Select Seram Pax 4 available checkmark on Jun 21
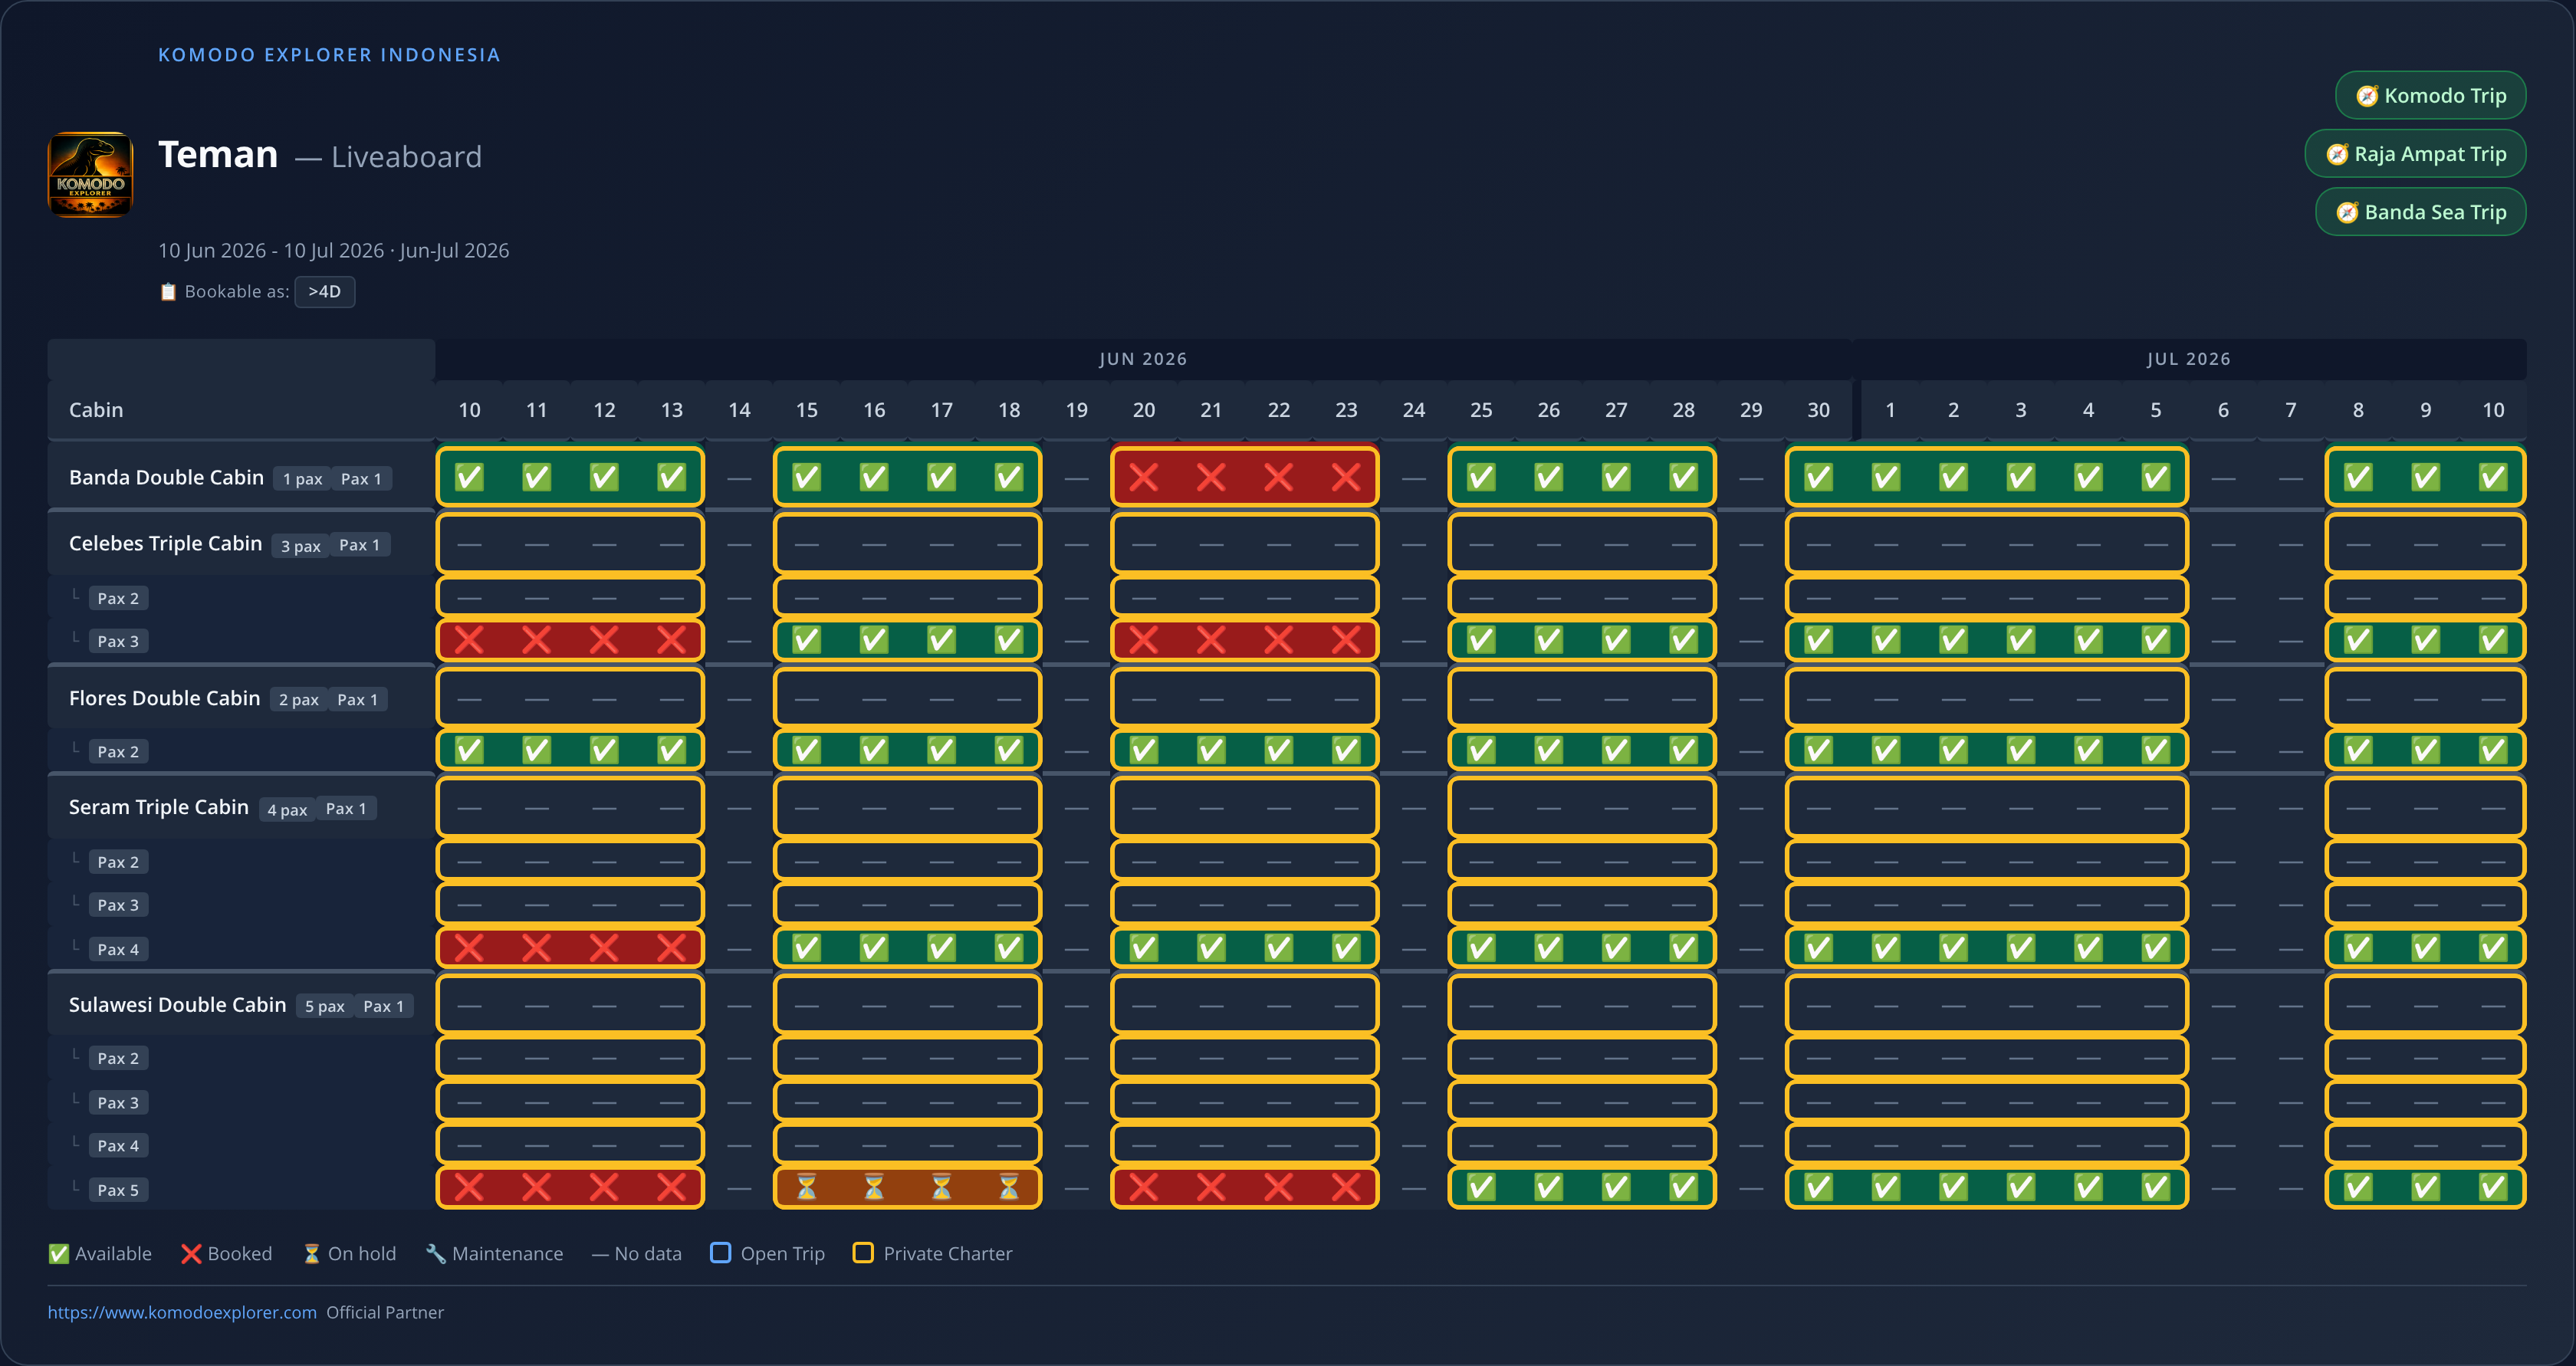 [1211, 948]
